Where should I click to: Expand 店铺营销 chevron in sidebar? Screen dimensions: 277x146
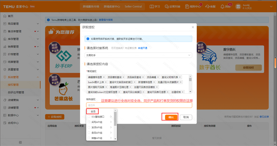[38, 100]
